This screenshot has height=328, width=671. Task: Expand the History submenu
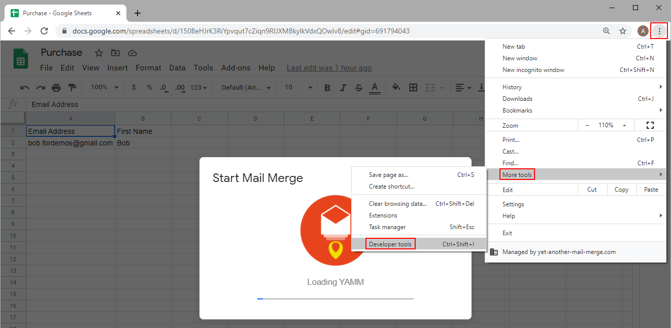(576, 87)
